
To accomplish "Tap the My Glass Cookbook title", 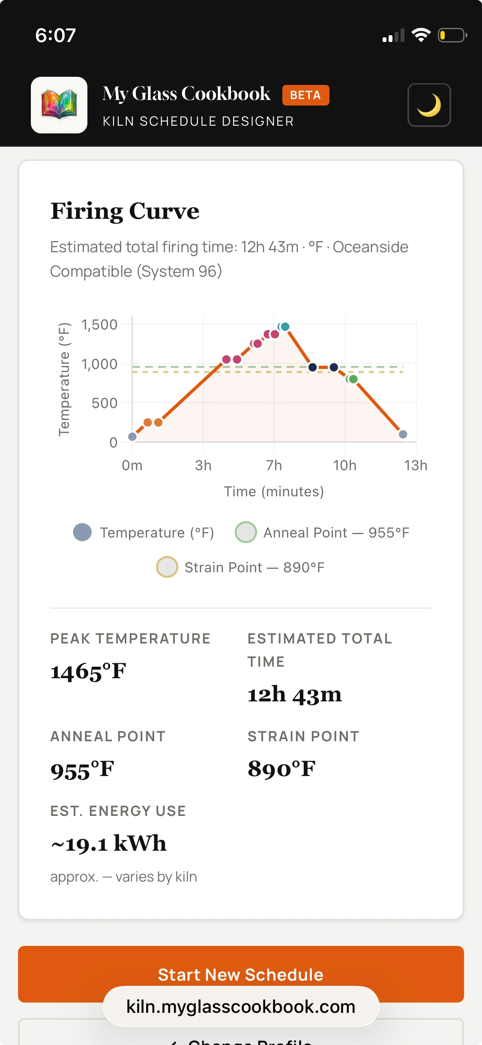I will pyautogui.click(x=186, y=94).
